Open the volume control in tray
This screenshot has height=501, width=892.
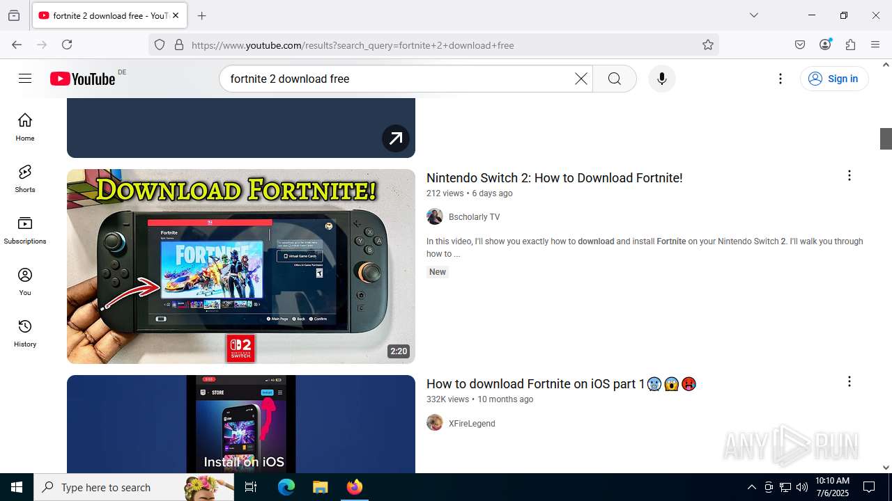tap(802, 487)
